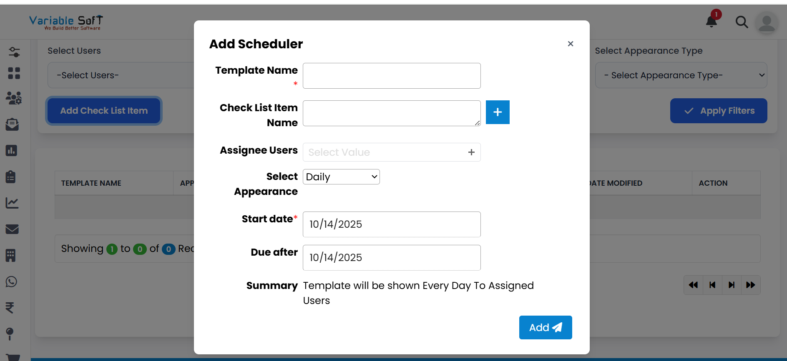Click the Add Check List Item button
This screenshot has height=361, width=787.
click(104, 111)
